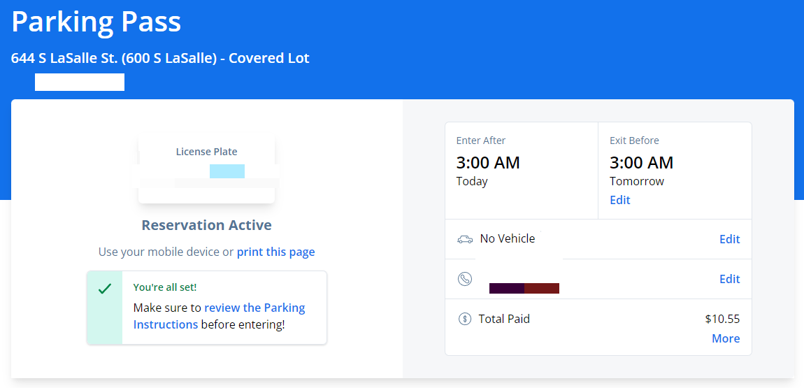This screenshot has height=388, width=804.
Task: Click the Exit Before 3:00 AM time
Action: click(x=642, y=162)
